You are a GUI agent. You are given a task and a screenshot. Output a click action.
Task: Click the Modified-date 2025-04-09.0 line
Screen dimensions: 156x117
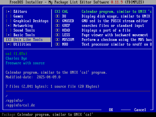[x=33, y=77]
